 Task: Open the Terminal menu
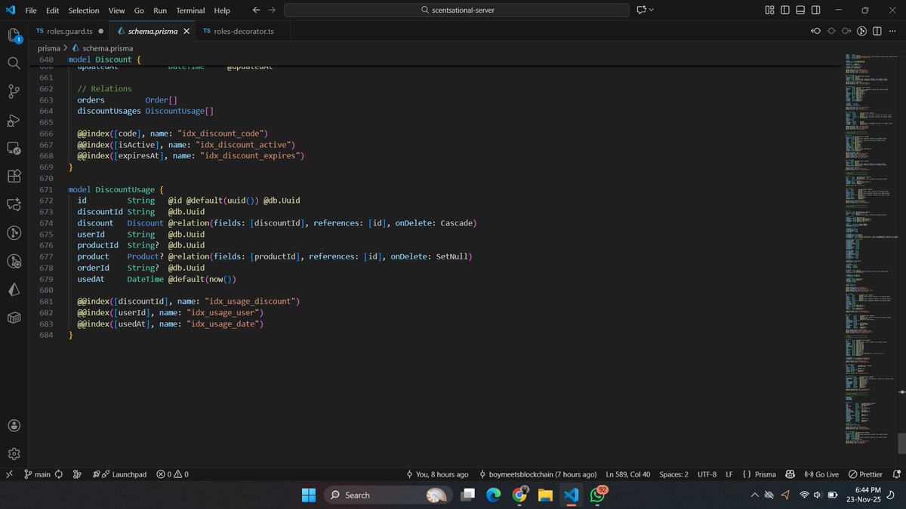[190, 11]
